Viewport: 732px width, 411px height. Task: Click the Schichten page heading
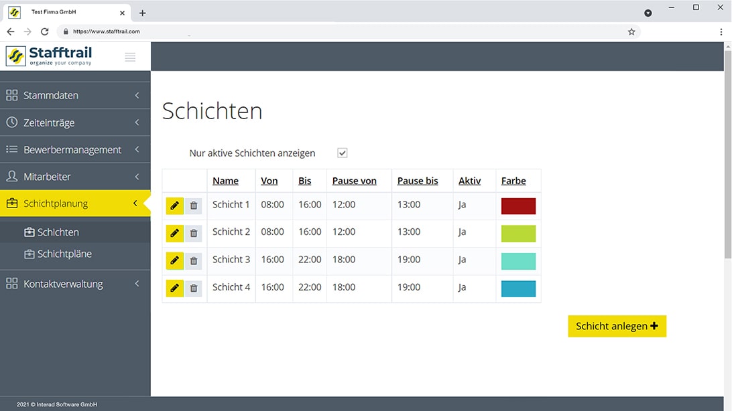(x=212, y=111)
